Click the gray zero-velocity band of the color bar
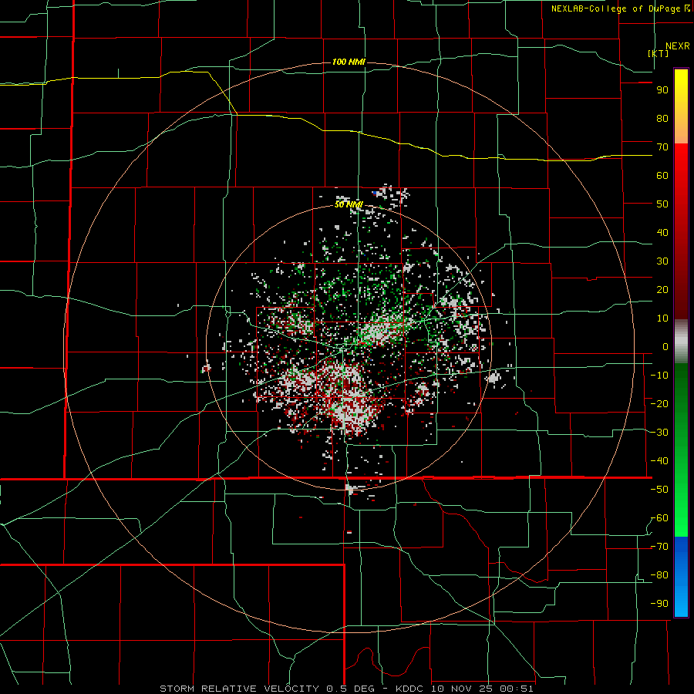694x694 pixels. coord(681,342)
